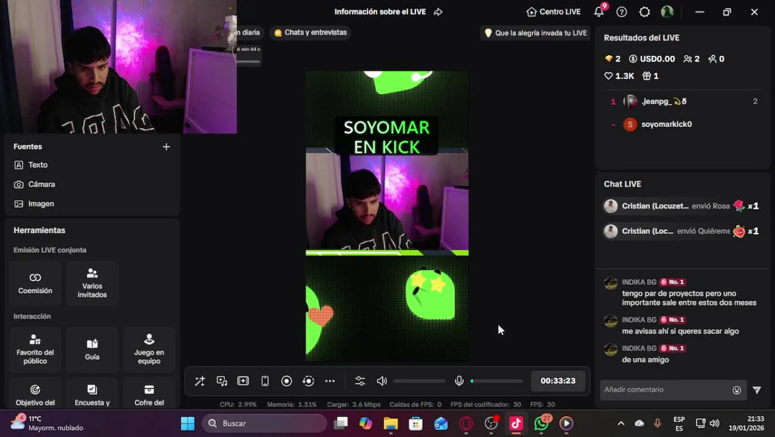Click the film clip icon in toolbar
Screen dimensions: 775x437
coord(243,381)
